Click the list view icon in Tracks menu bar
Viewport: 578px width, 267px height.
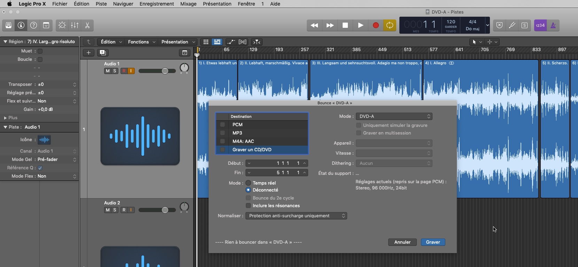217,42
